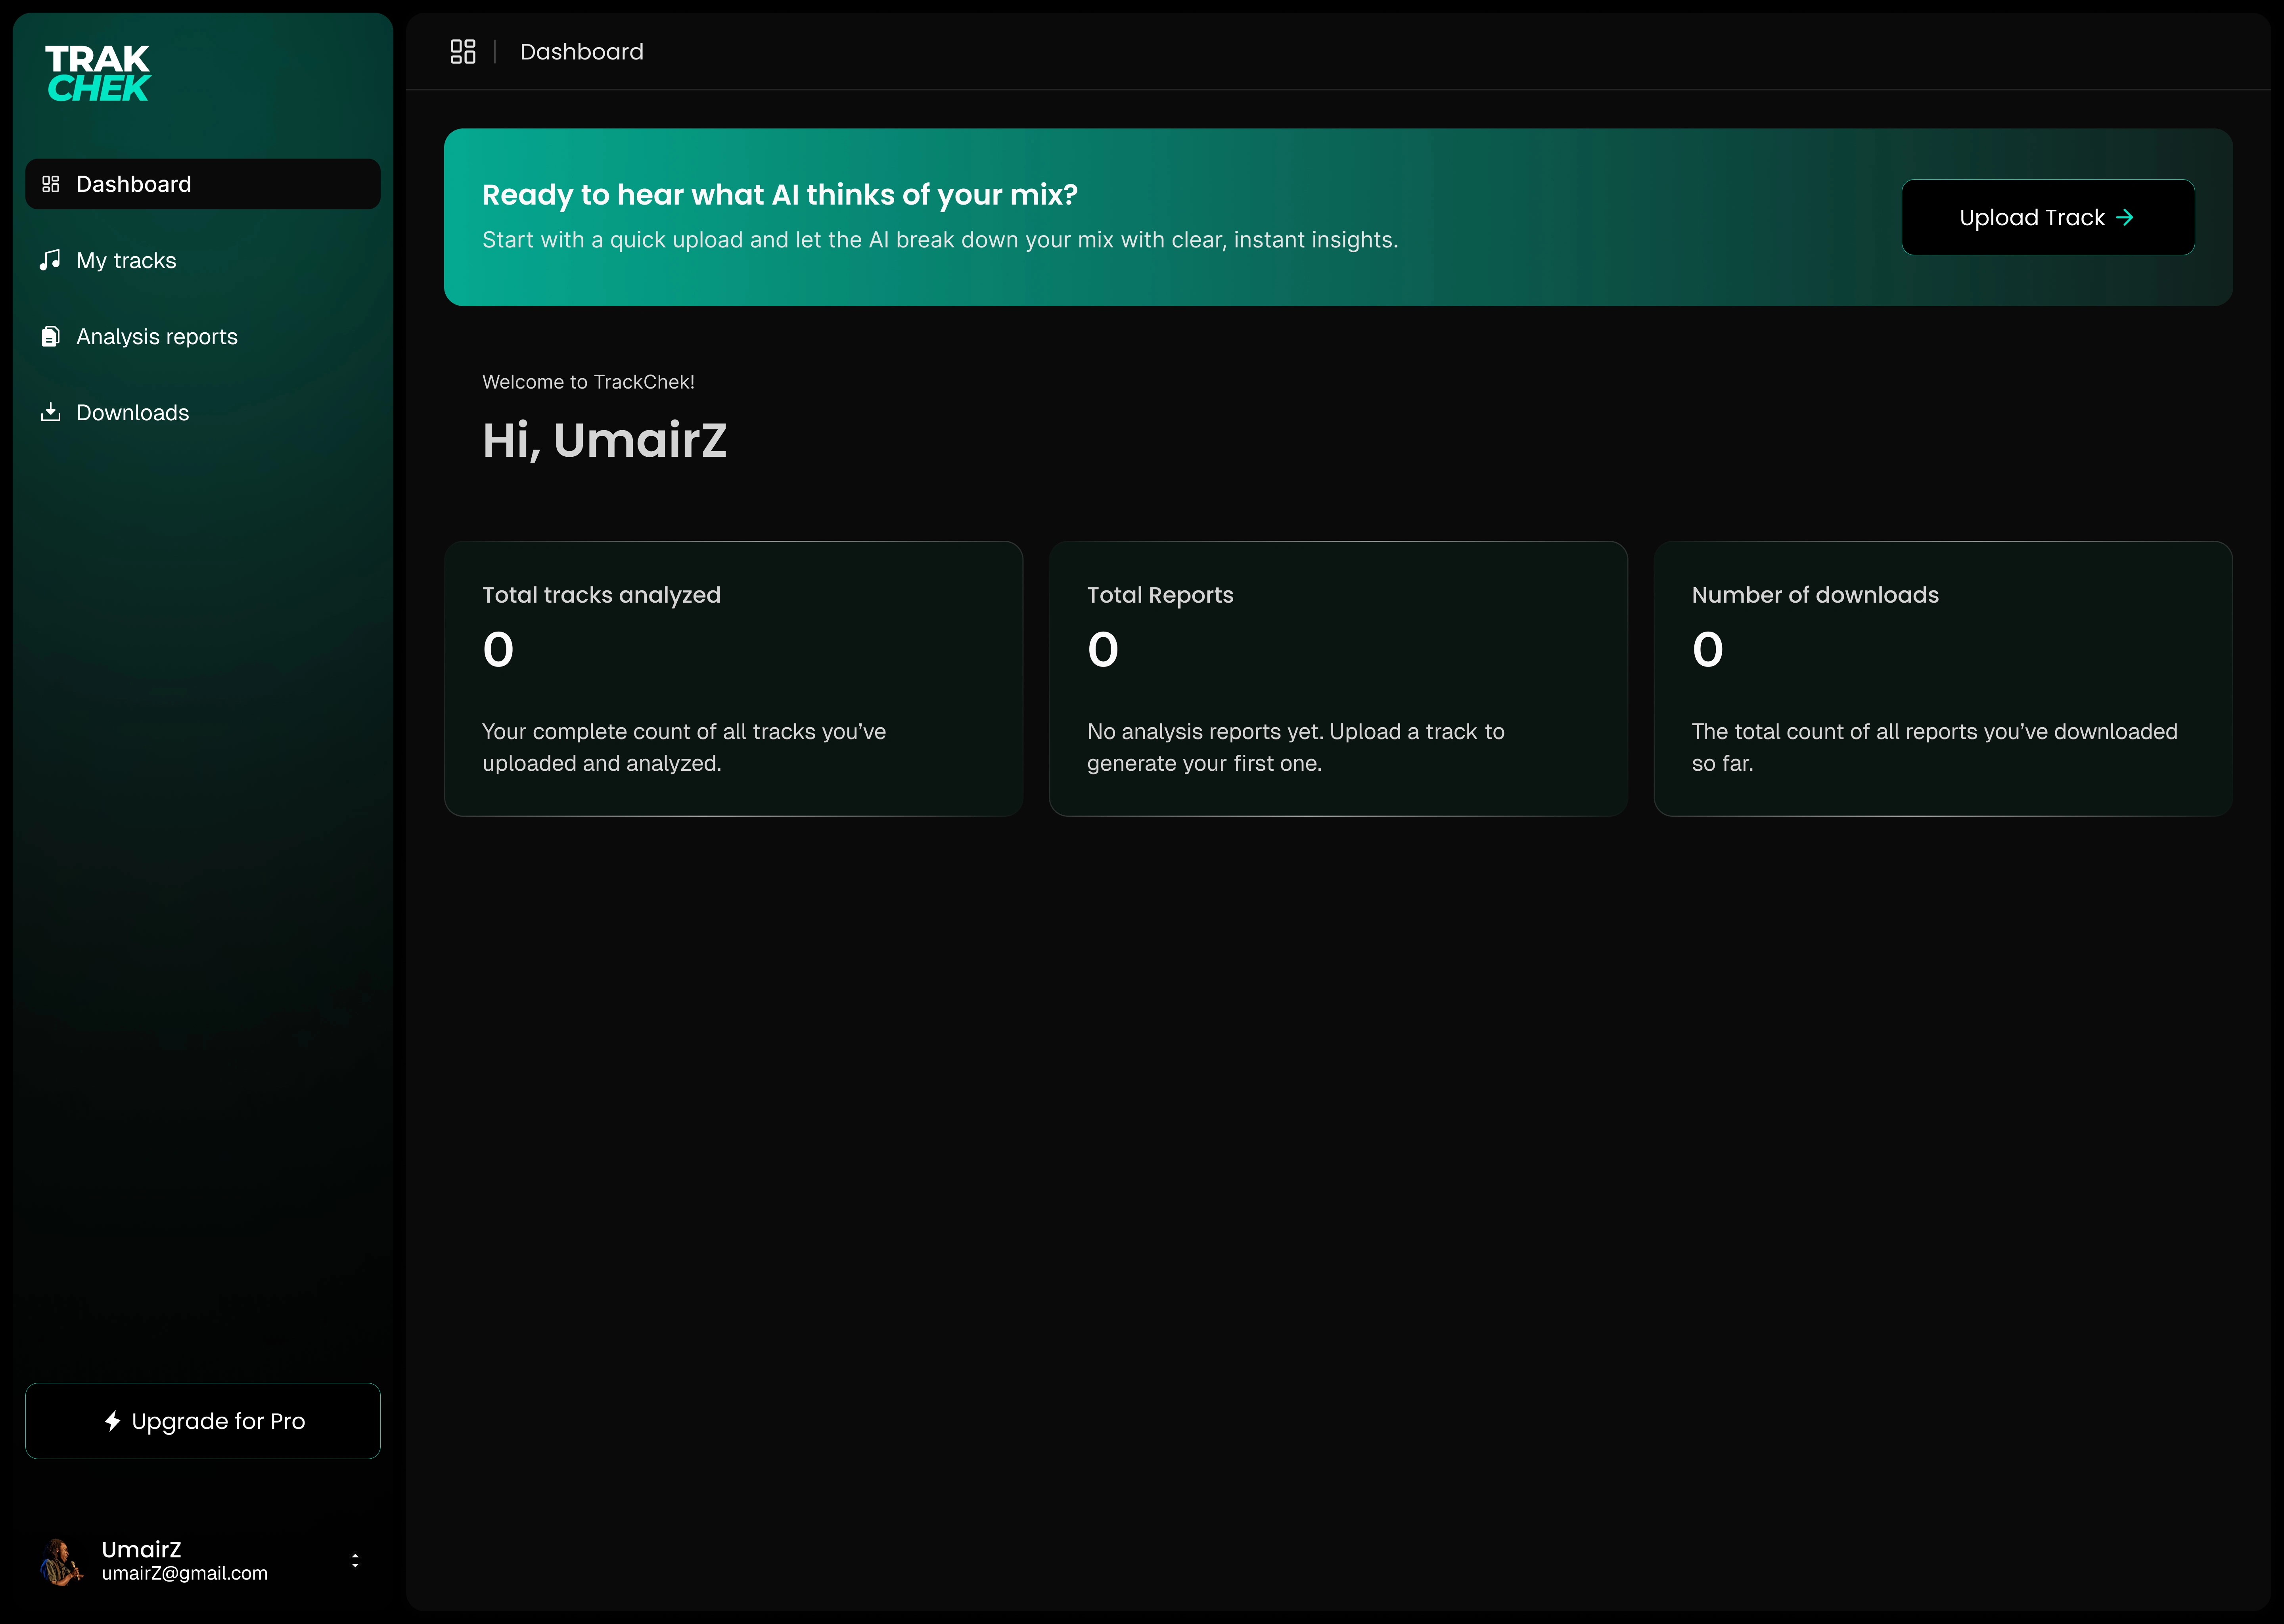Click the TRAK CHEK logo
Screen dimensions: 2284x1624
98,73
